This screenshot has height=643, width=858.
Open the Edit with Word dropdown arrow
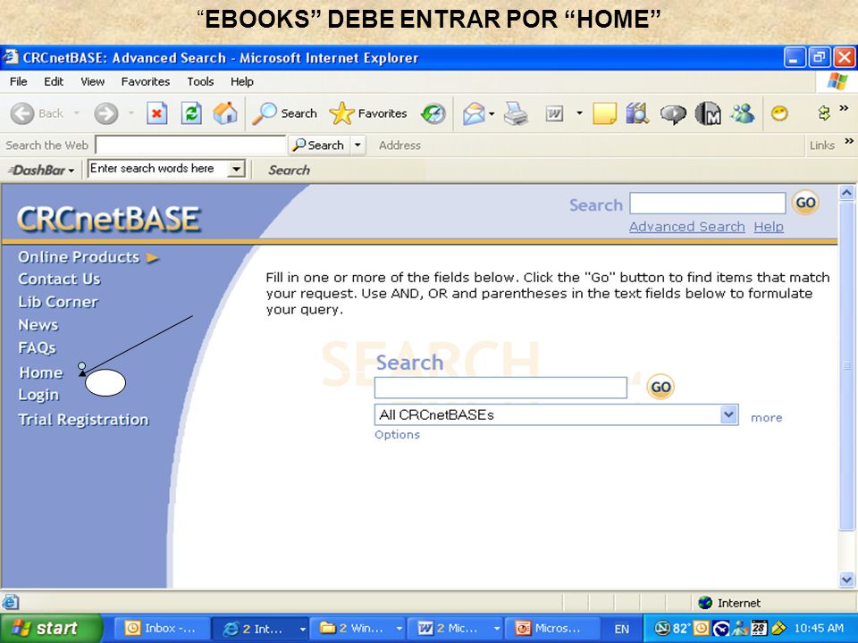579,113
